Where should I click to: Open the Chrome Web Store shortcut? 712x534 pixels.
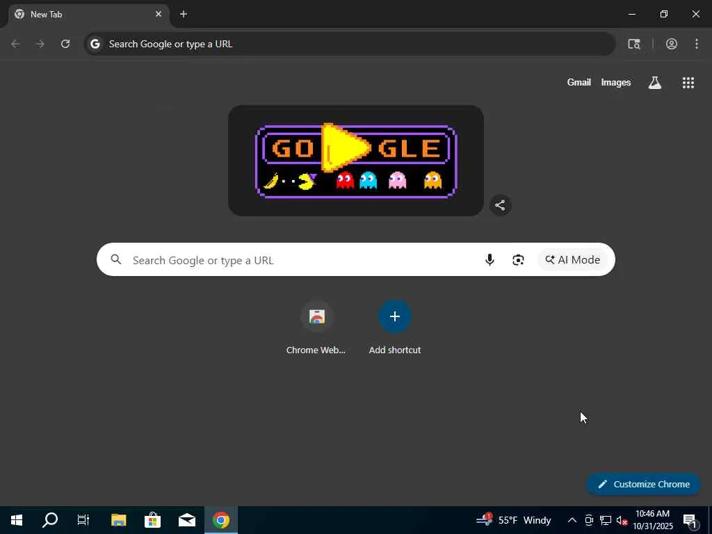[316, 328]
